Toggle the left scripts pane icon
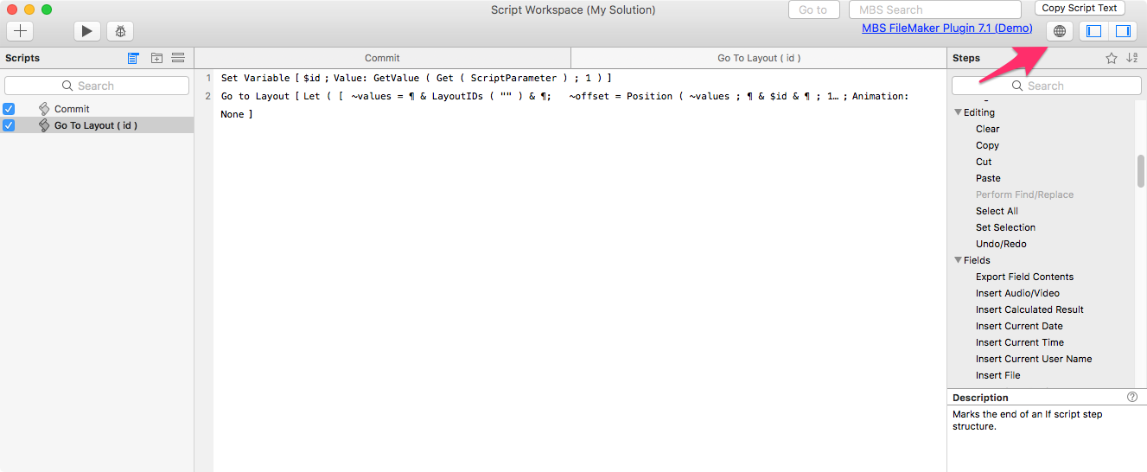 pos(1093,31)
